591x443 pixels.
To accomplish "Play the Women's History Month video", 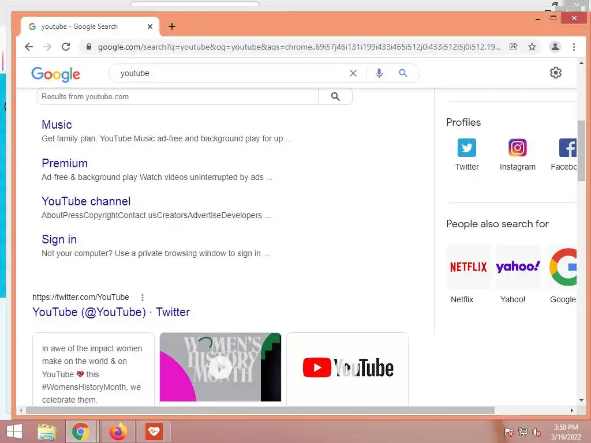I will pos(220,367).
